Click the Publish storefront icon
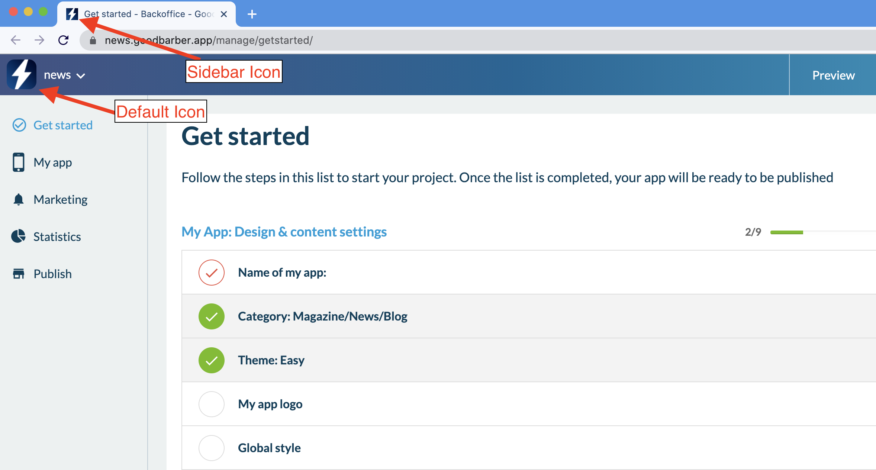The width and height of the screenshot is (876, 470). click(18, 274)
